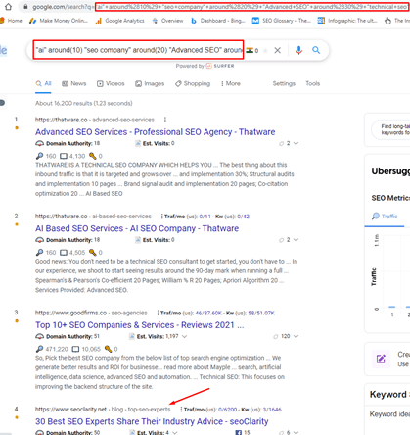Open Dashboard - Bing bookmark

coord(217,21)
